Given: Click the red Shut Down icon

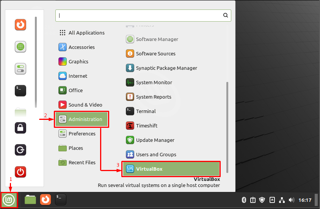Looking at the screenshot, I should [20, 172].
